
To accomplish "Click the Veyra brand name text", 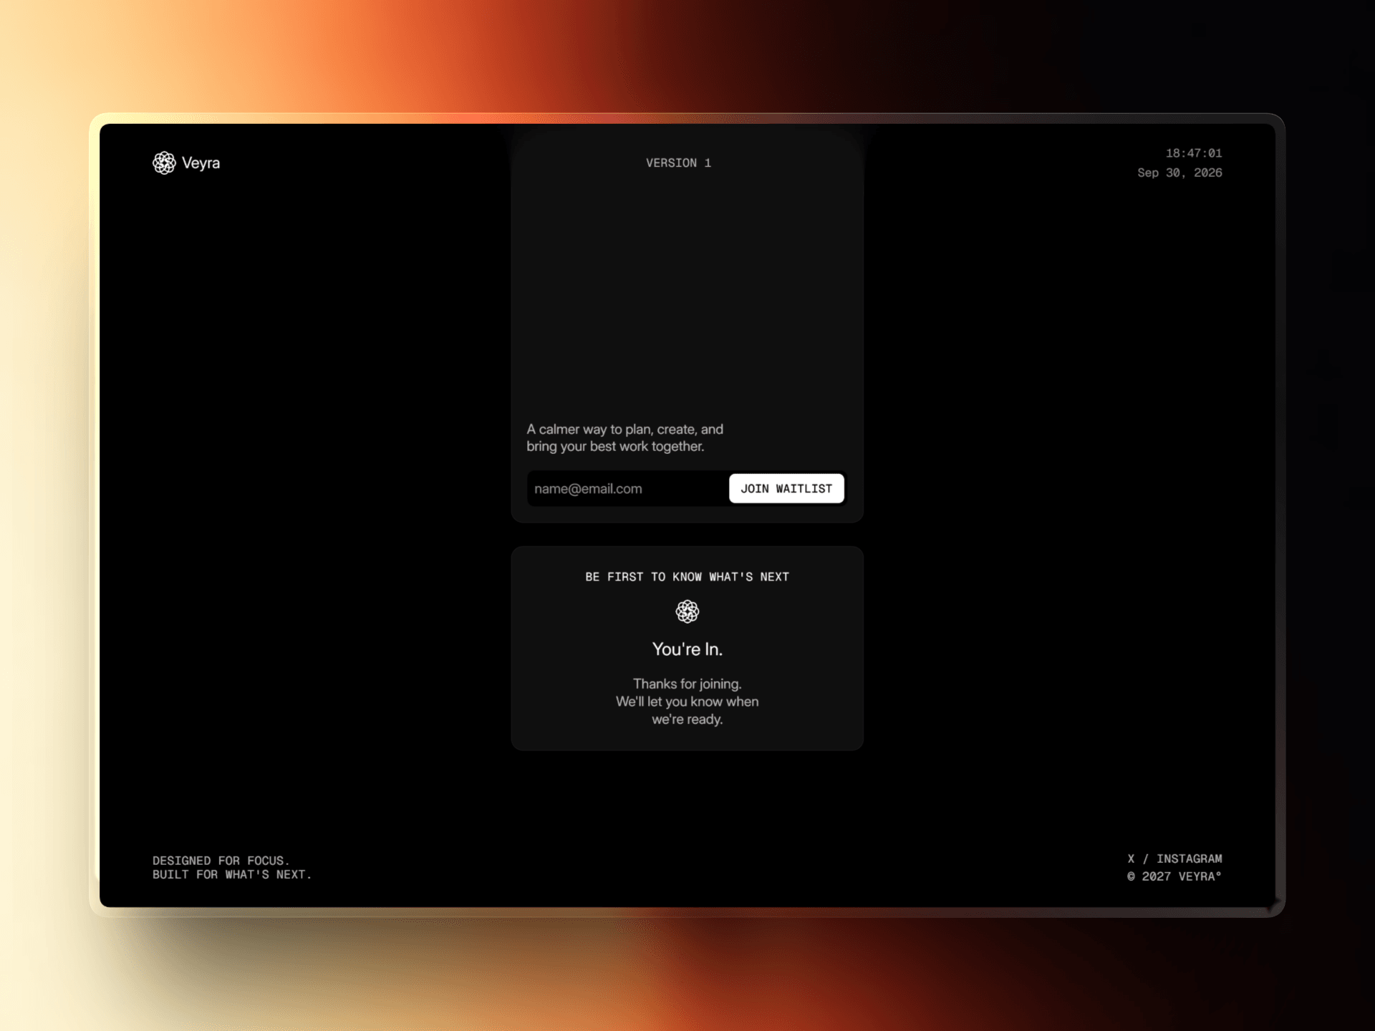I will pos(201,163).
